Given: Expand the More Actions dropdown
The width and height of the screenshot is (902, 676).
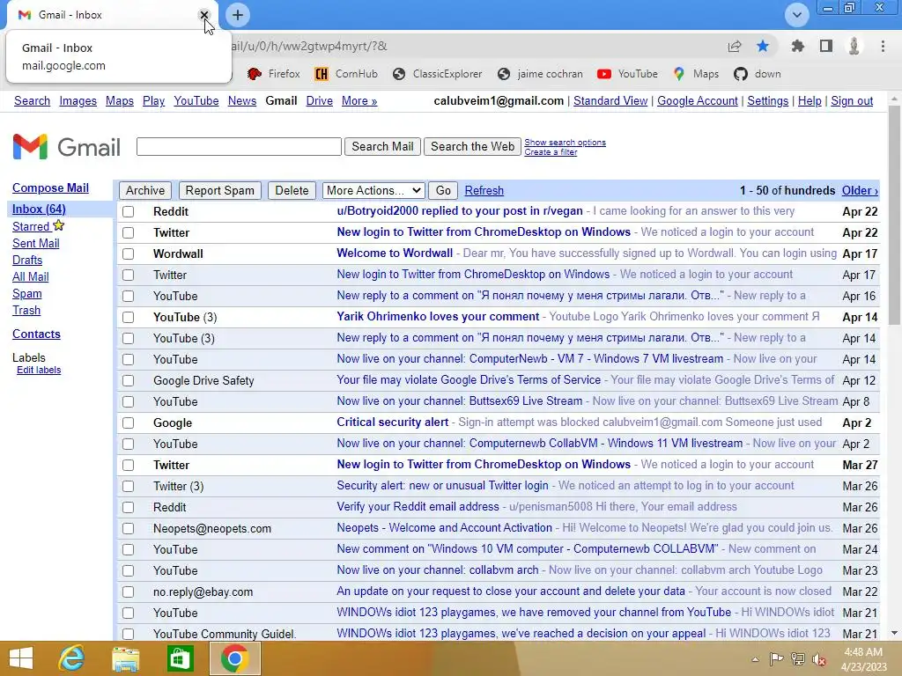Looking at the screenshot, I should 373,190.
